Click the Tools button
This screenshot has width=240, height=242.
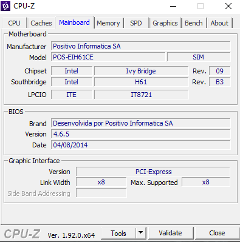118,233
